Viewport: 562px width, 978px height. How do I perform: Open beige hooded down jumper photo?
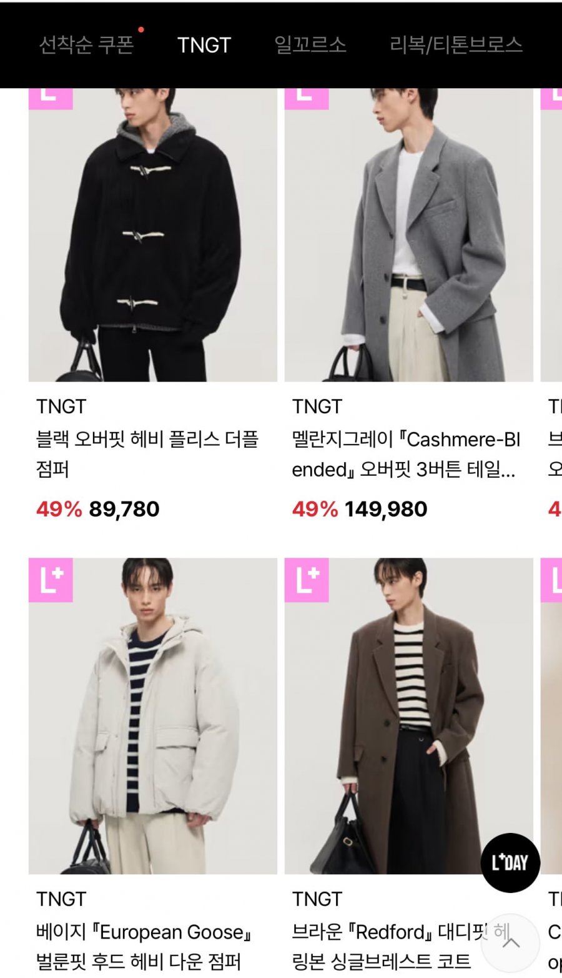point(153,716)
